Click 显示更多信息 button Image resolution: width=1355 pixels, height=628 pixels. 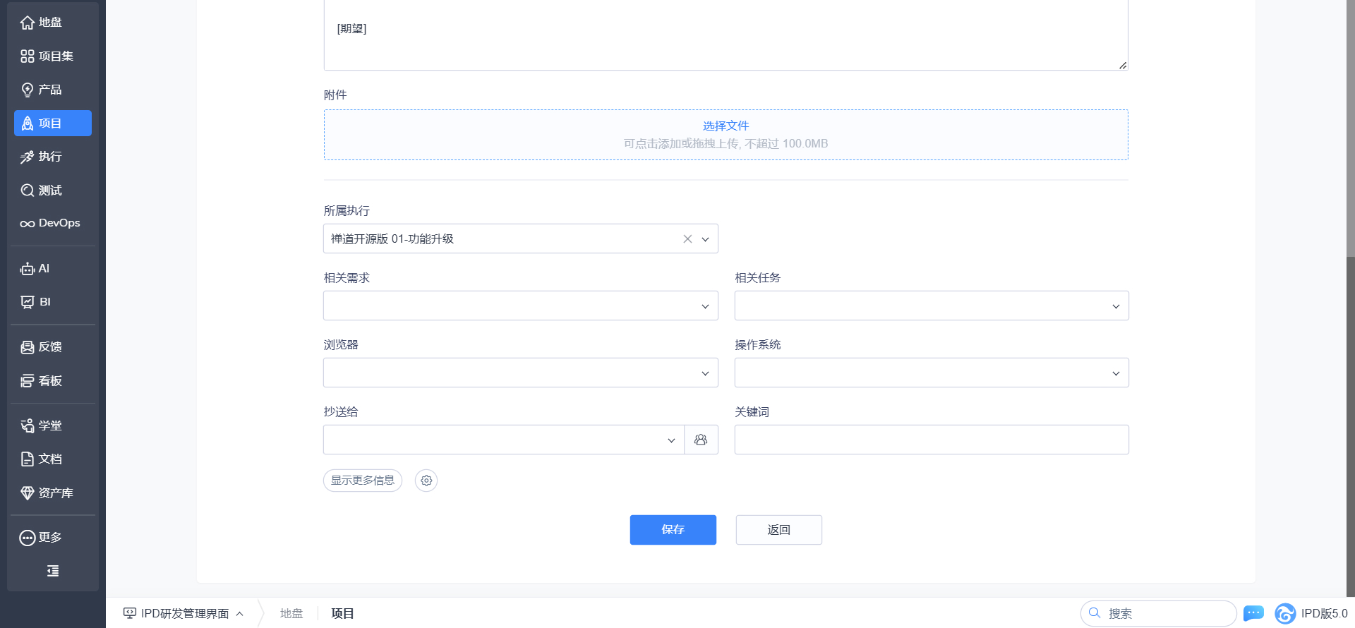[x=363, y=481]
